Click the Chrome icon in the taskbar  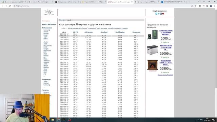point(59,120)
